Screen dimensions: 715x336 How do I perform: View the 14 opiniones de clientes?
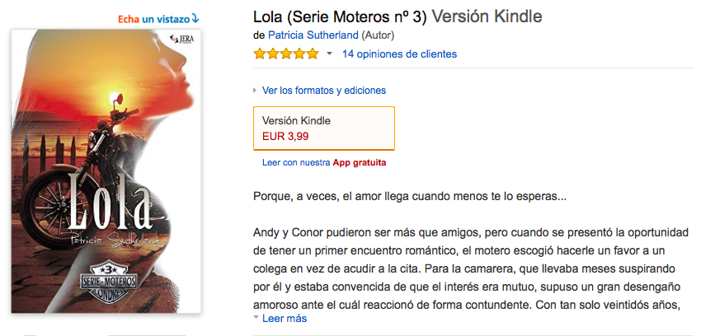click(399, 54)
